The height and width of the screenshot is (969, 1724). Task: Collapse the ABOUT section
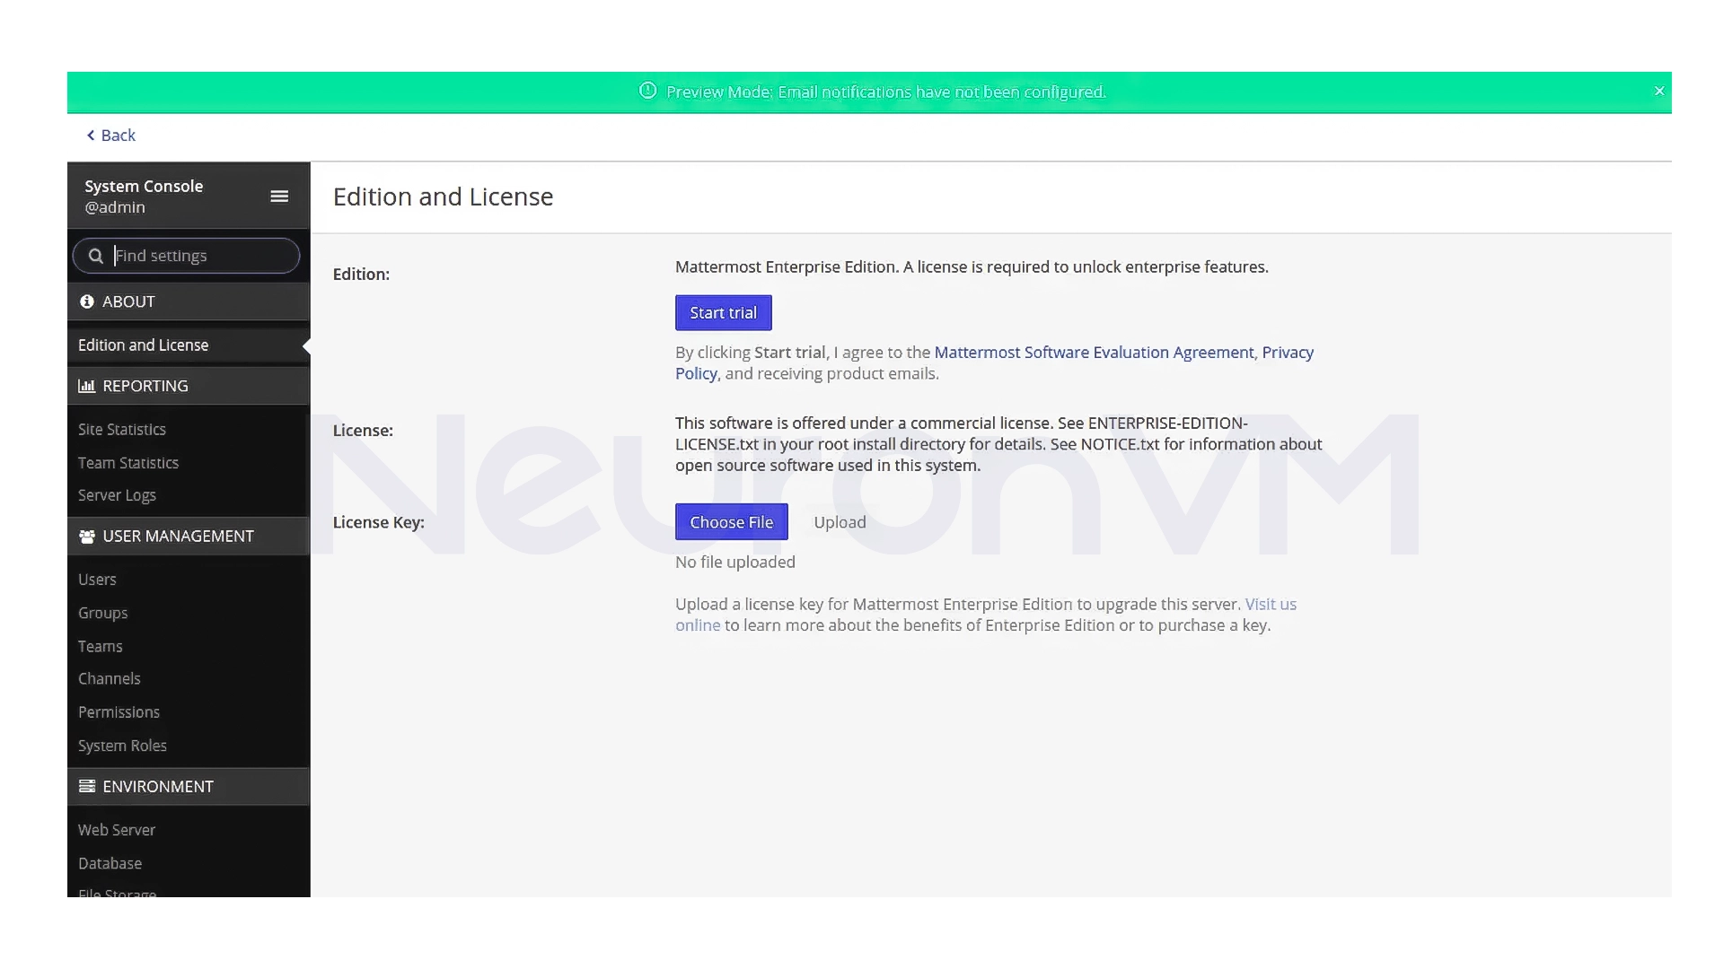pos(128,301)
